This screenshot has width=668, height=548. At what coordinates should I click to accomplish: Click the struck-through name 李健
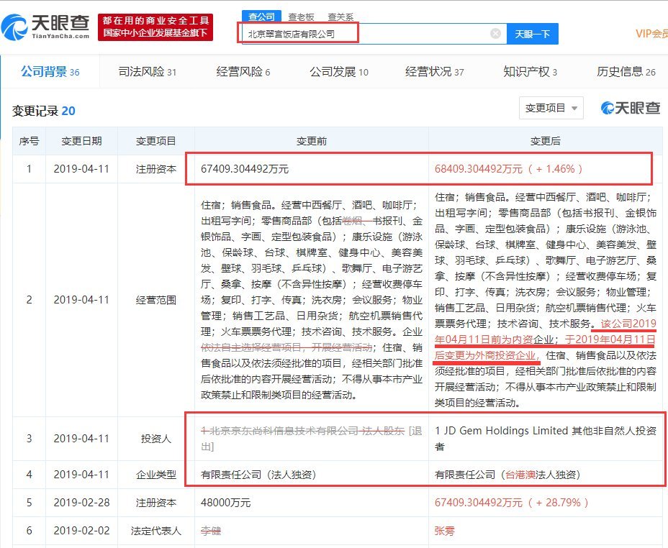pos(211,531)
